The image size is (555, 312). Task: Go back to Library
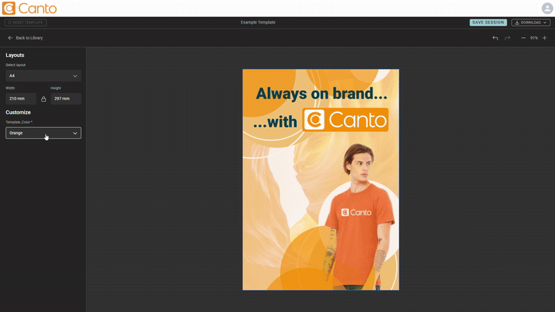coord(25,38)
